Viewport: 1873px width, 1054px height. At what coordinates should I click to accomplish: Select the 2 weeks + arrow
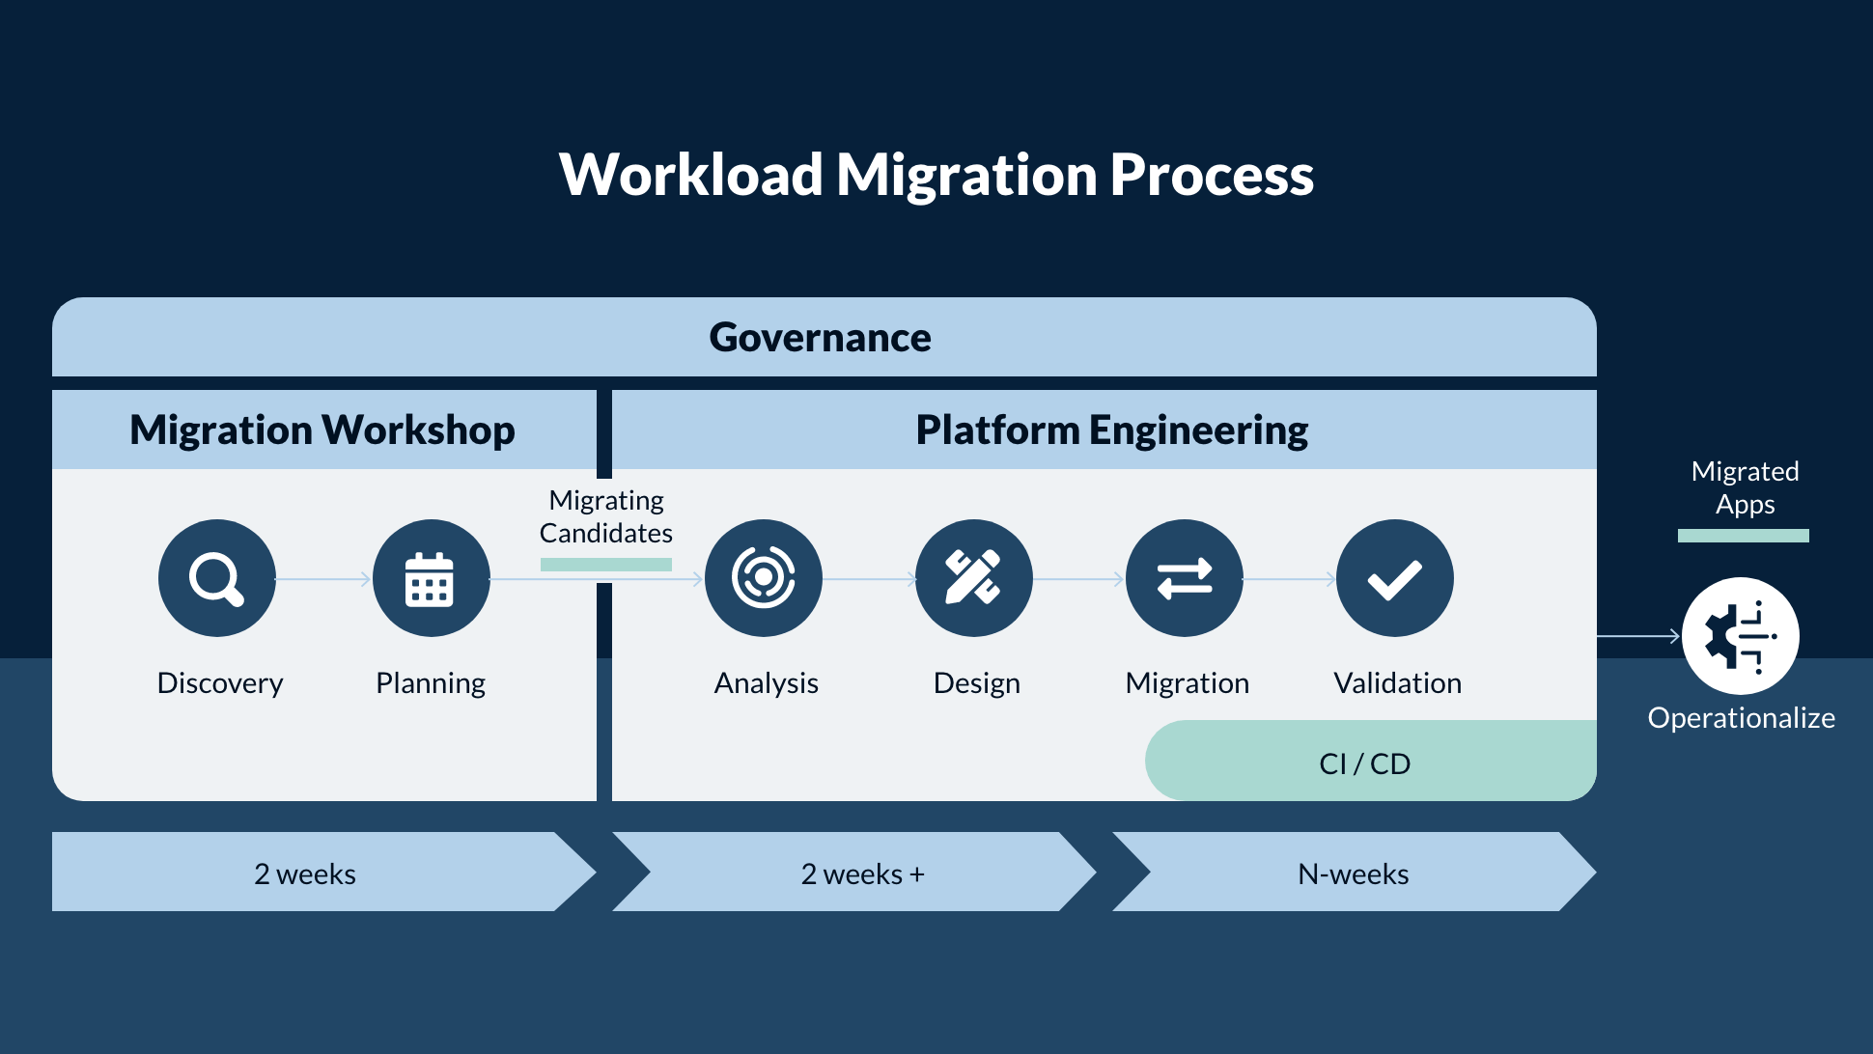point(861,873)
